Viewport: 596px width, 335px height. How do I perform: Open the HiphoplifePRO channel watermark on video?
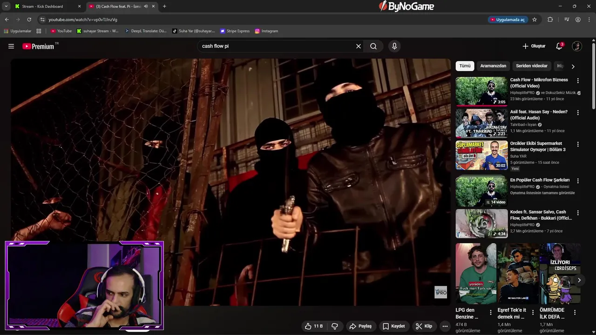pyautogui.click(x=440, y=292)
